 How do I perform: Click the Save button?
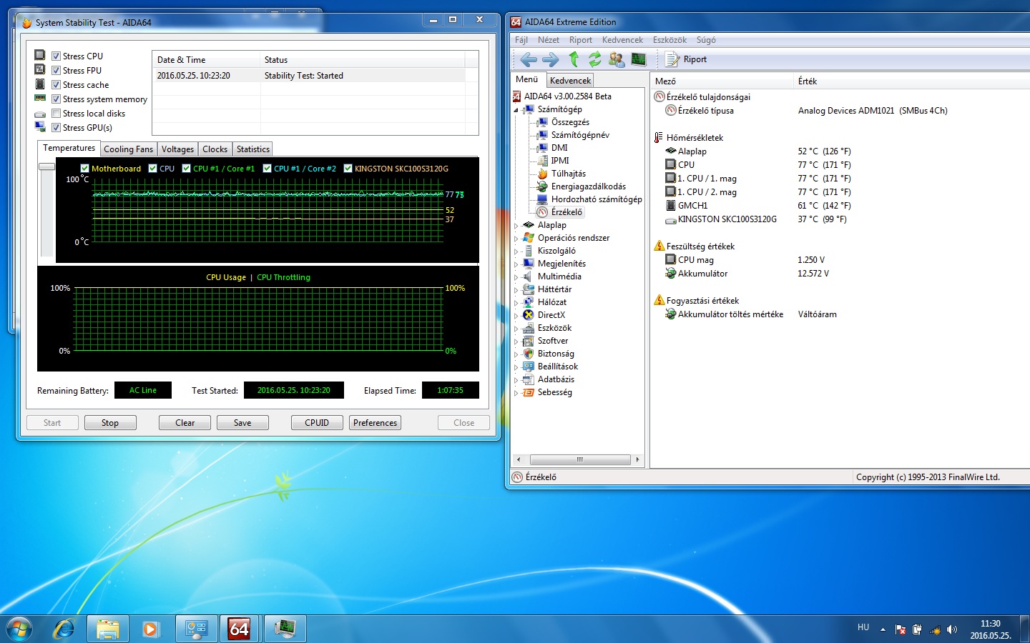point(242,423)
